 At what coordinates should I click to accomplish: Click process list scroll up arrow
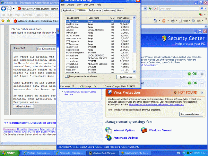pyautogui.click(x=134, y=18)
